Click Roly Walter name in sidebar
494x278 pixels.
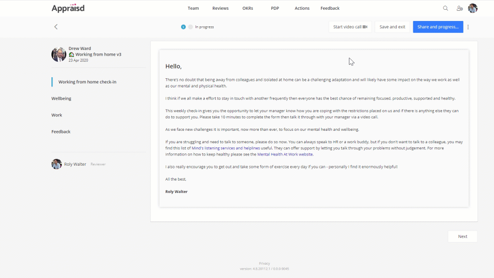coord(75,164)
